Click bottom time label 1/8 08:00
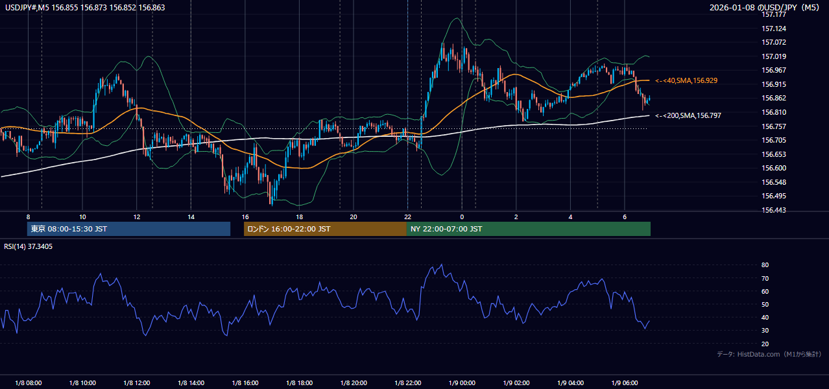This screenshot has width=829, height=389. click(x=28, y=383)
